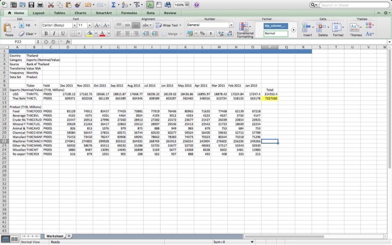Screen dimensions: 392x245
Task: Click the Wrap Text button
Action: tap(169, 25)
